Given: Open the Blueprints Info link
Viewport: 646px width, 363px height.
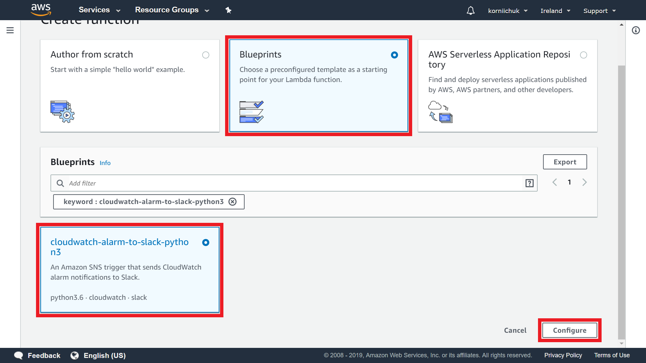Looking at the screenshot, I should click(105, 163).
